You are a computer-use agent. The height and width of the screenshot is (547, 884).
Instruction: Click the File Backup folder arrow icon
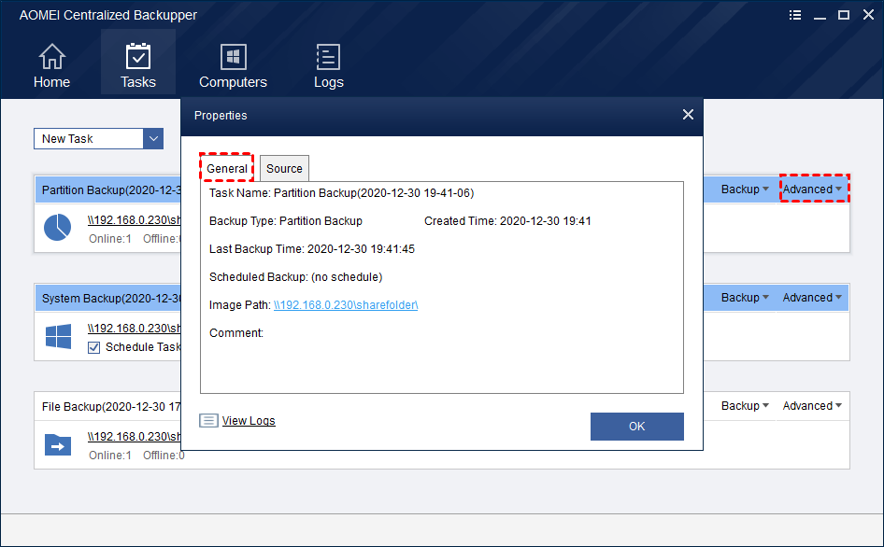tap(58, 445)
